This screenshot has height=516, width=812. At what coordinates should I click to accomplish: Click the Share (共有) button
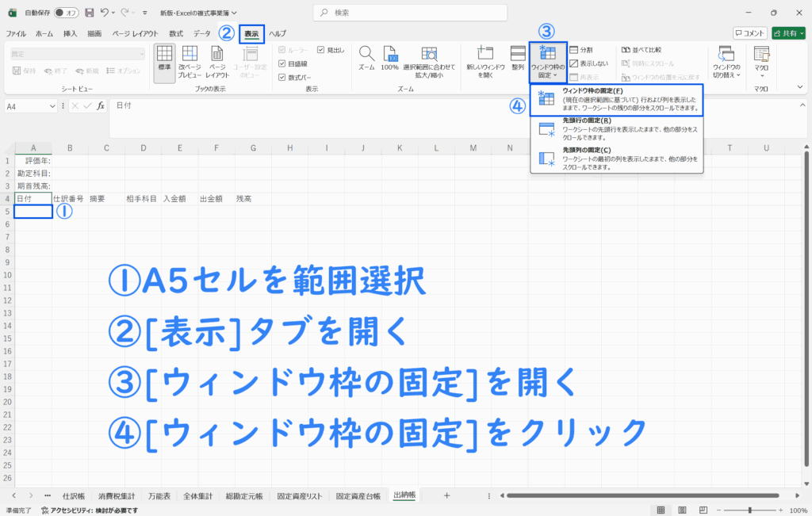789,33
